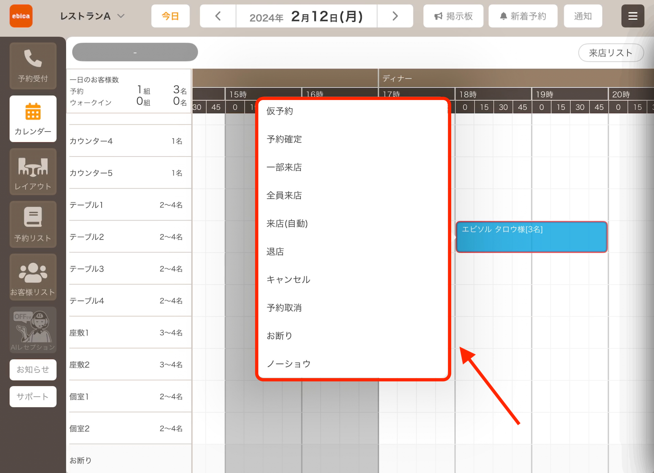Click the 19時 hour header
The height and width of the screenshot is (473, 654).
pos(570,94)
